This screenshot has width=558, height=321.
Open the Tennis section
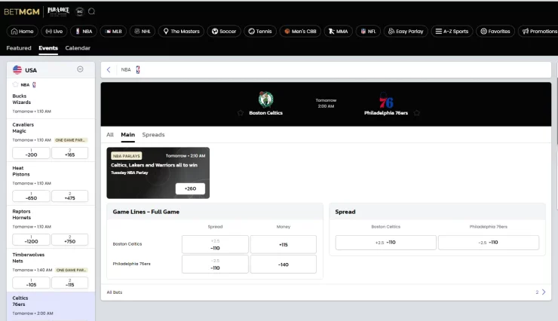pos(260,32)
